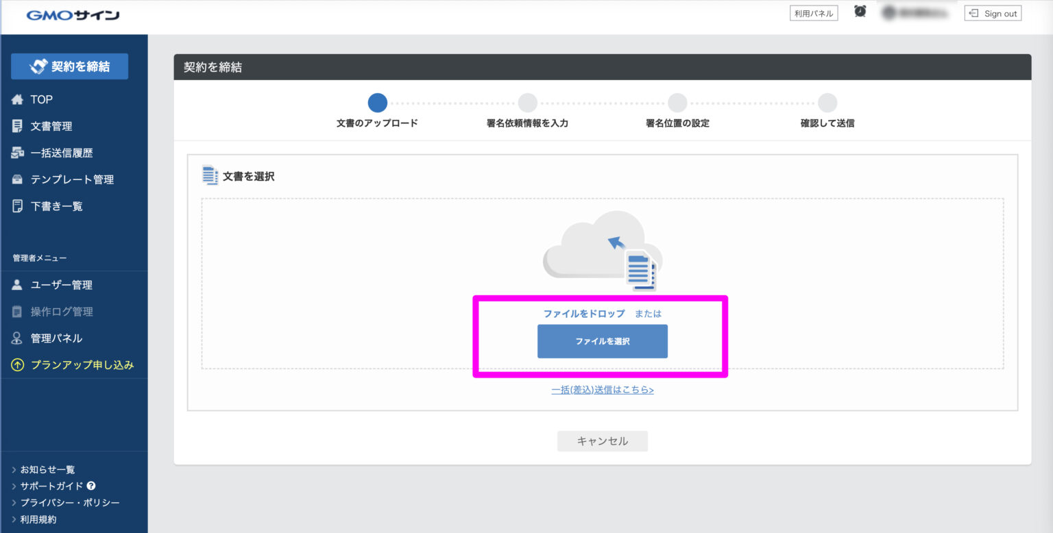Click the 一括送信履歴 sidebar icon

click(x=18, y=153)
